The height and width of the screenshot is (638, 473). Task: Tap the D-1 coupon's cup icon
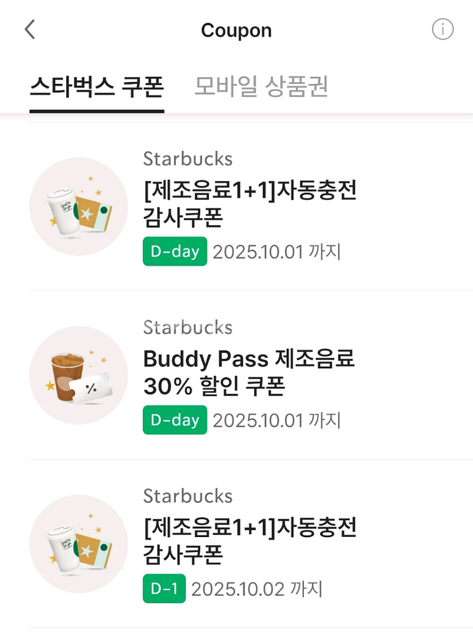79,543
